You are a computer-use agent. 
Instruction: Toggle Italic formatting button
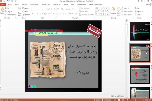click(x=35, y=14)
